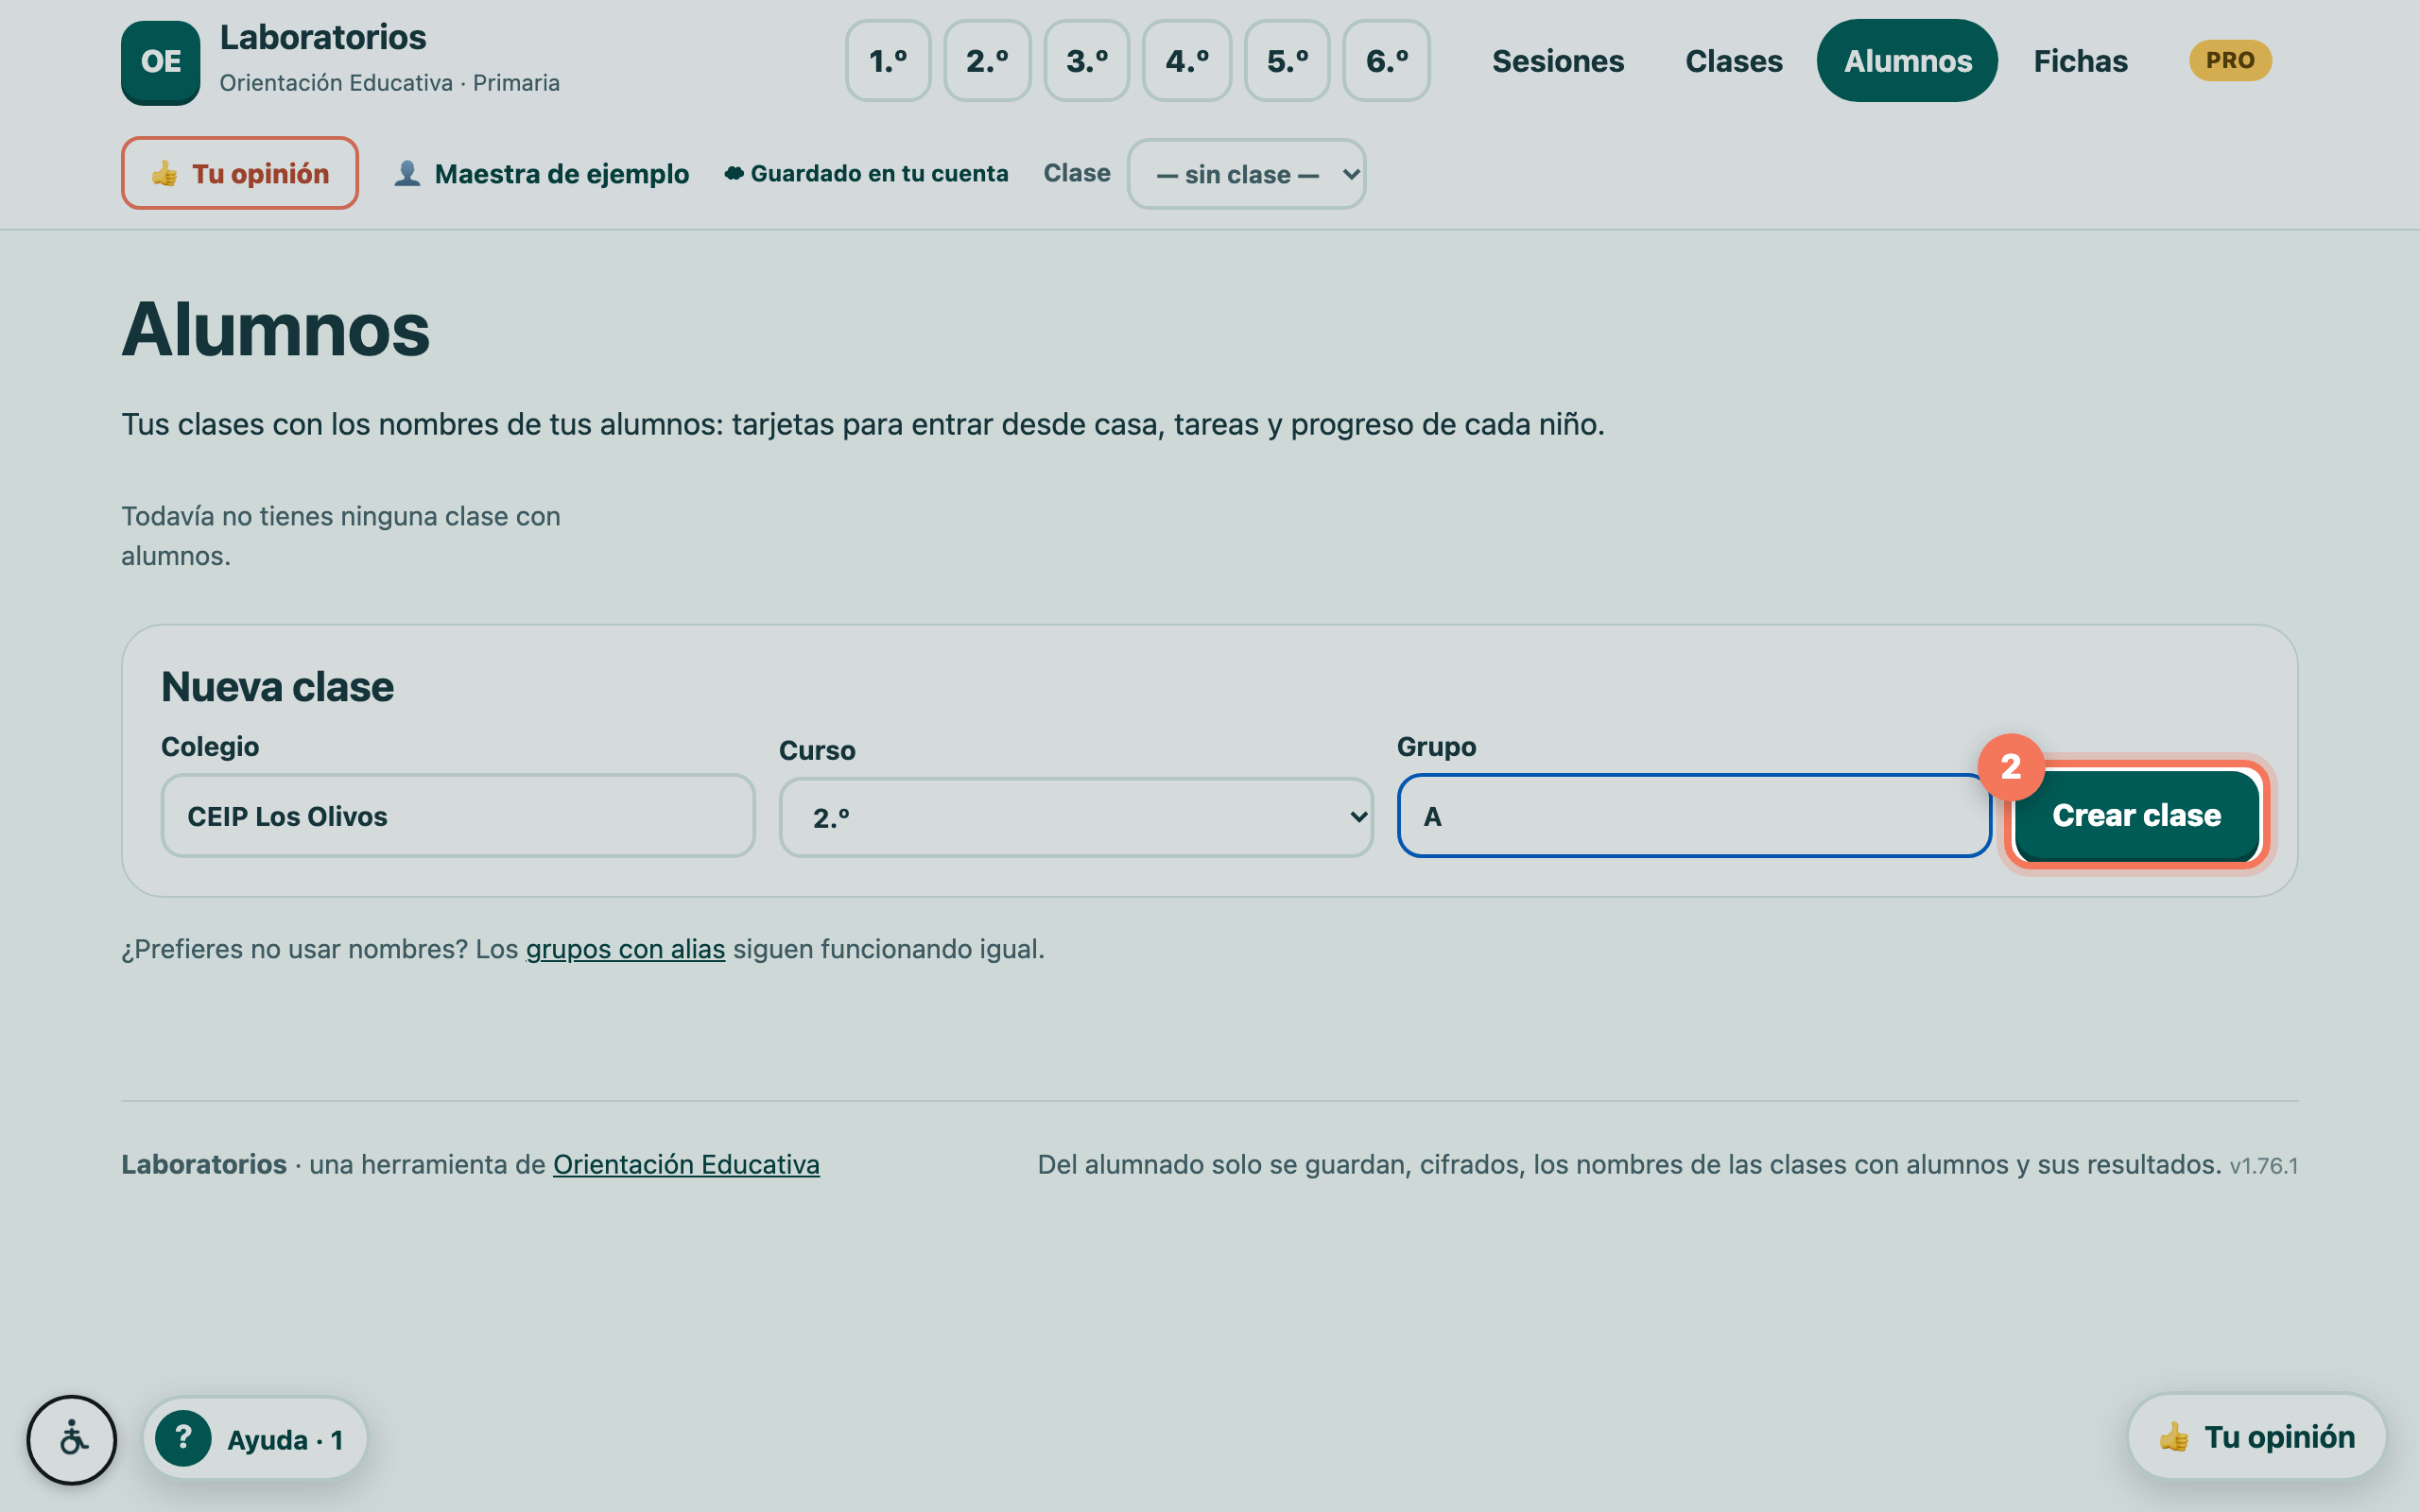Click the floating Tu opinión button at bottom
The height and width of the screenshot is (1512, 2420).
click(2257, 1436)
